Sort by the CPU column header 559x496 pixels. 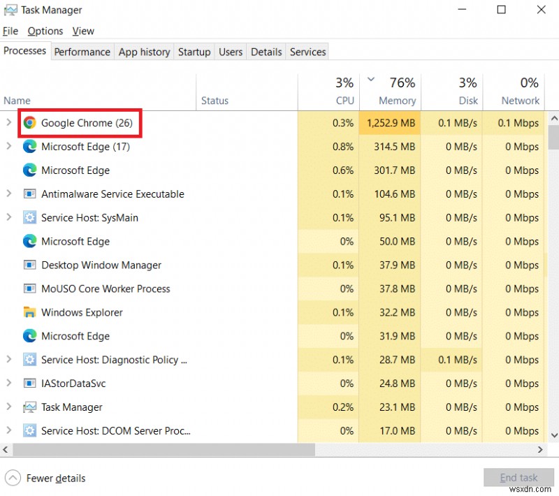pos(328,92)
